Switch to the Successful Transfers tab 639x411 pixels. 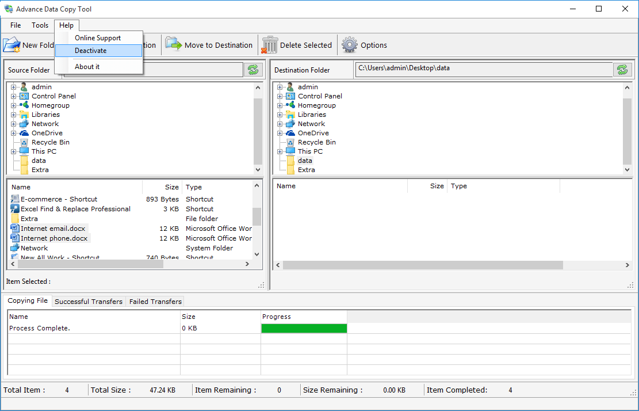pyautogui.click(x=89, y=301)
